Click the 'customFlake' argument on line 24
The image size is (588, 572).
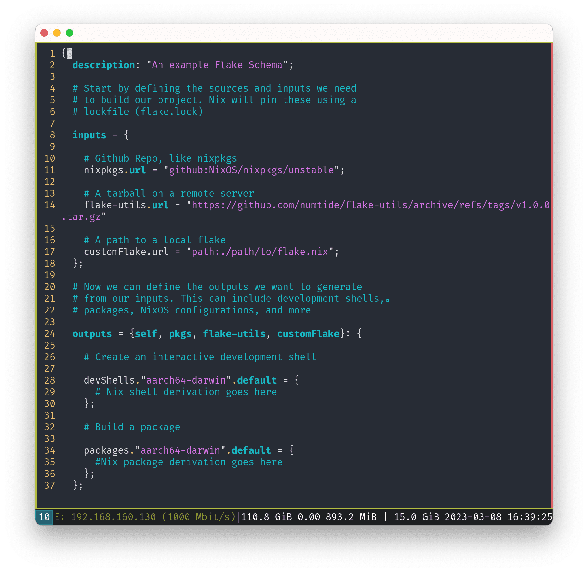pos(308,334)
